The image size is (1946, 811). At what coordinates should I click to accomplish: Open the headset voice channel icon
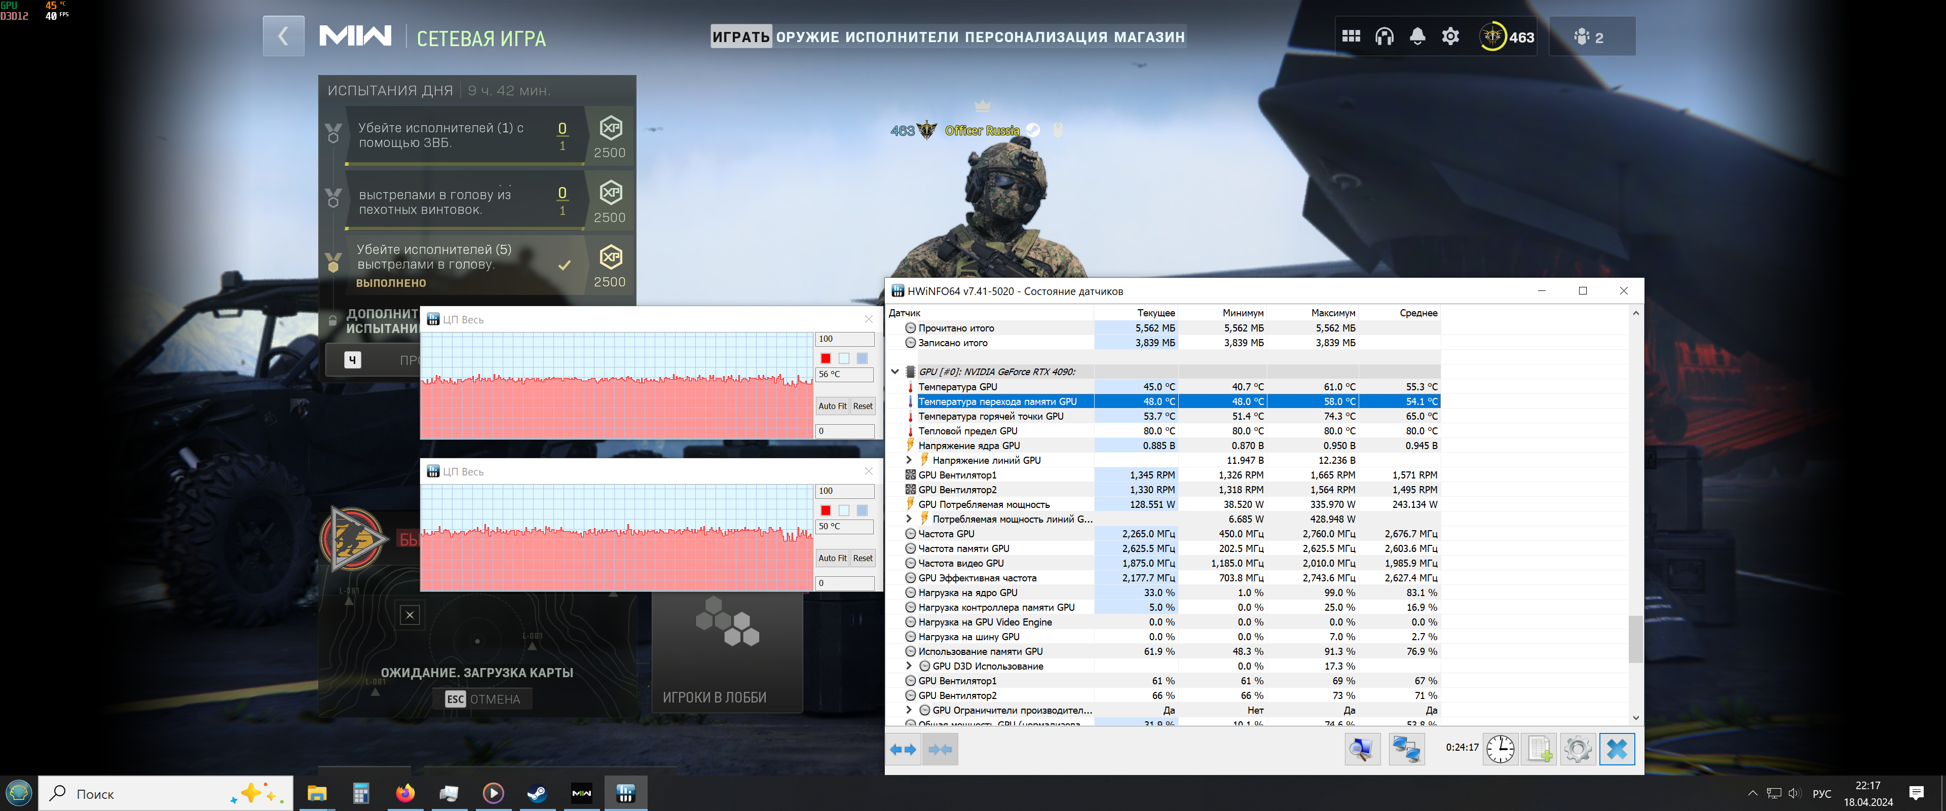[1384, 36]
